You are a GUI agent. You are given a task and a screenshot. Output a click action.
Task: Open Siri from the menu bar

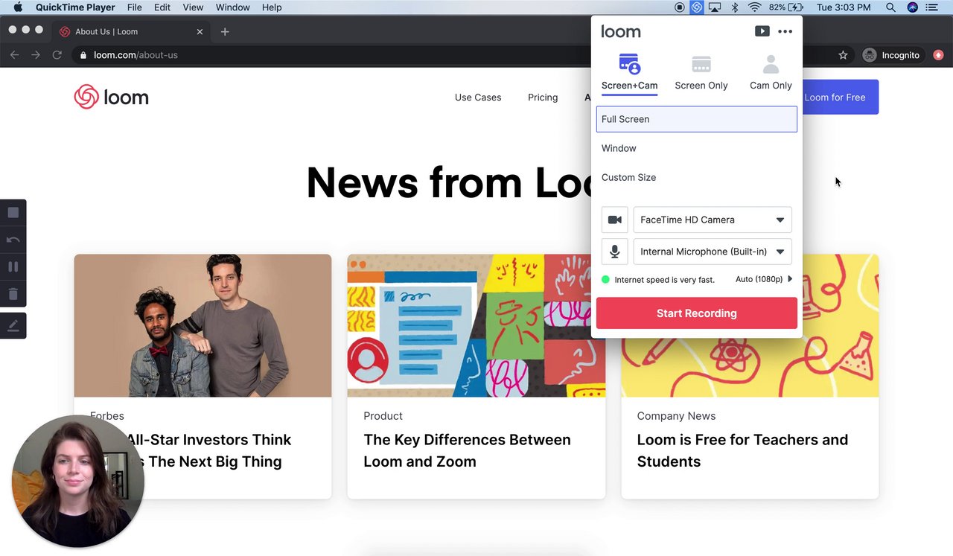point(912,7)
